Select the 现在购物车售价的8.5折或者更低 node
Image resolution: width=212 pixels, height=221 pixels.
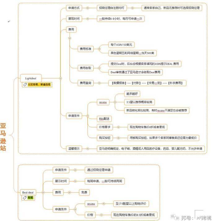(134, 215)
